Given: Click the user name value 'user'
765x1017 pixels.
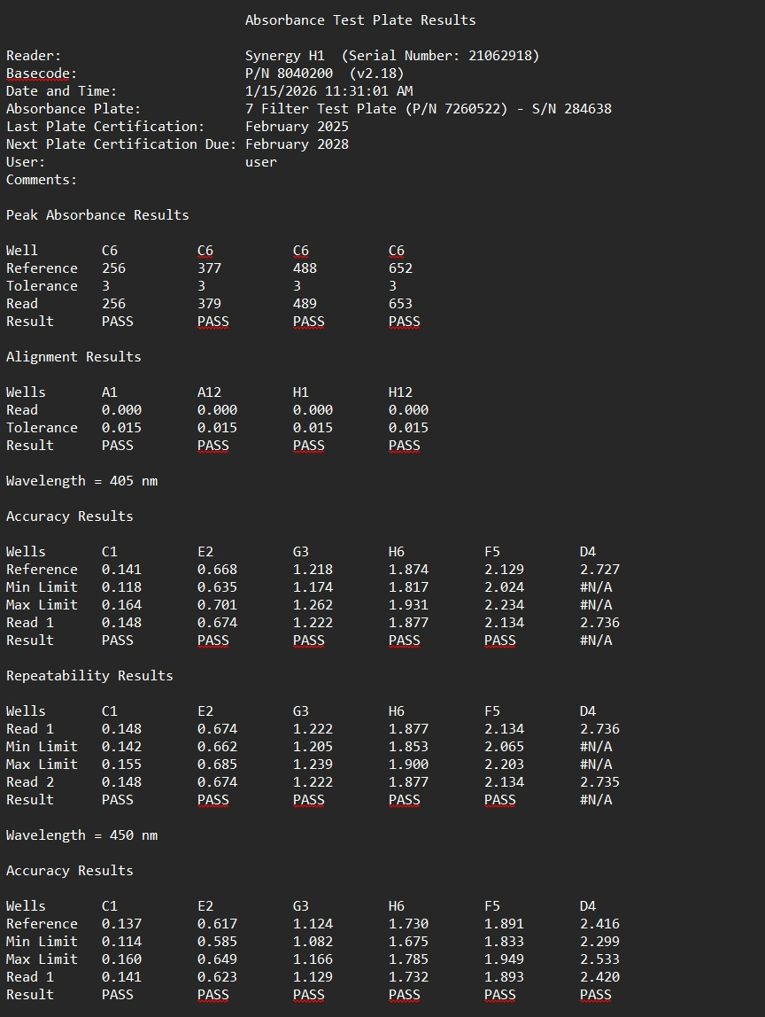Looking at the screenshot, I should [261, 162].
